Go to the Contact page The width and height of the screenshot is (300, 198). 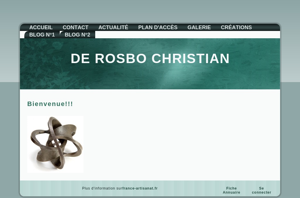(75, 27)
